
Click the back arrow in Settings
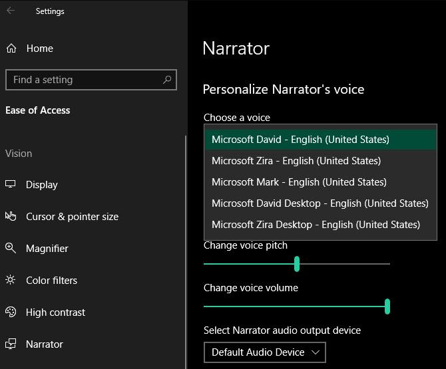click(x=10, y=11)
